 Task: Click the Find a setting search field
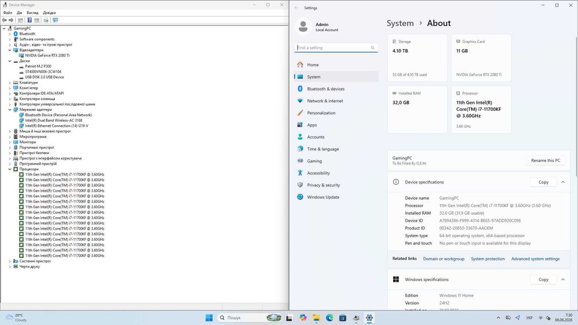click(x=336, y=48)
